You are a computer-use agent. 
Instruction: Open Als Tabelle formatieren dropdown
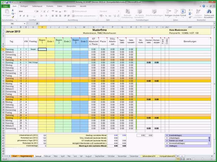pyautogui.click(x=139, y=14)
